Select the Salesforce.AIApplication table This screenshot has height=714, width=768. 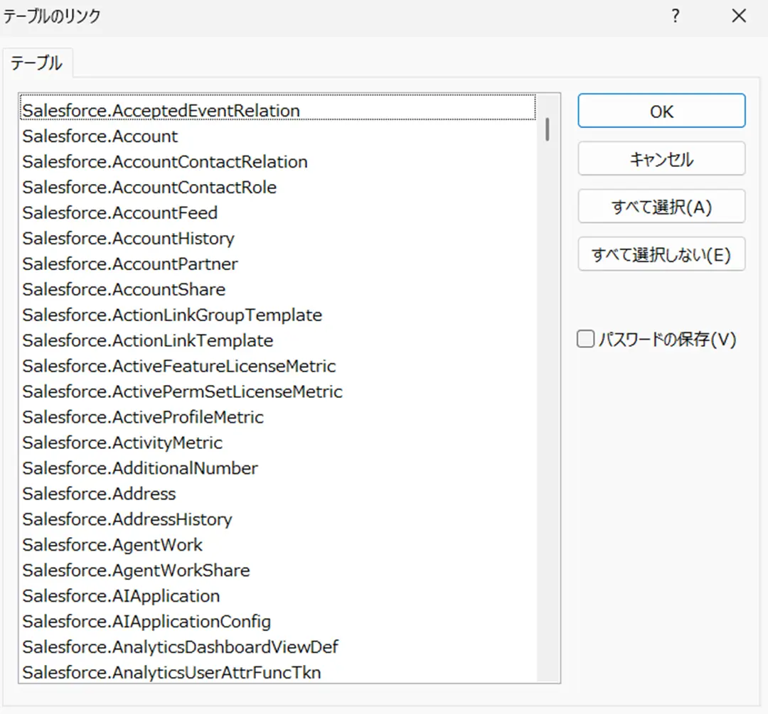122,596
